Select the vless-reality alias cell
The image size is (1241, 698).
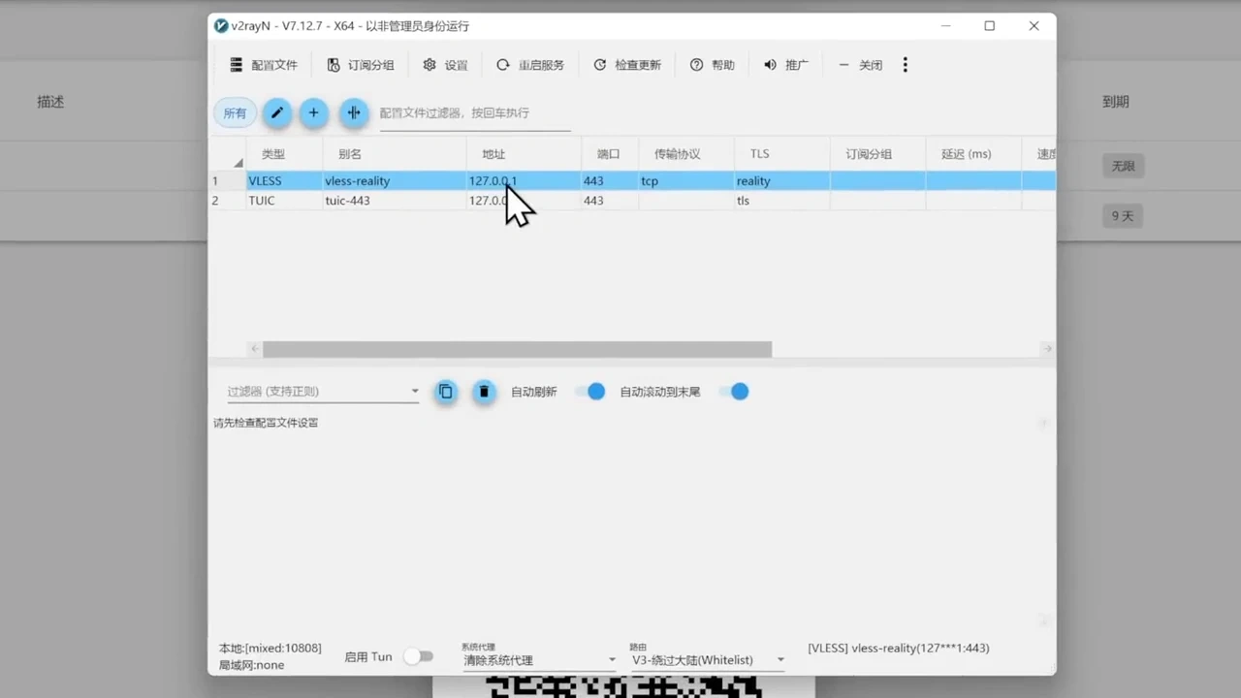395,181
